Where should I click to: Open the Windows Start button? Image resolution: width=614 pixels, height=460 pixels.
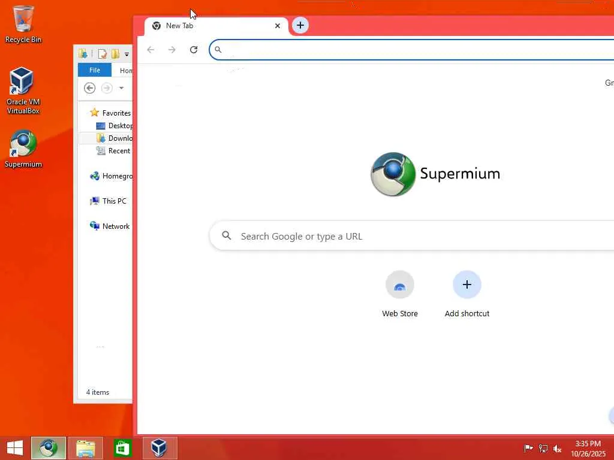coord(15,448)
